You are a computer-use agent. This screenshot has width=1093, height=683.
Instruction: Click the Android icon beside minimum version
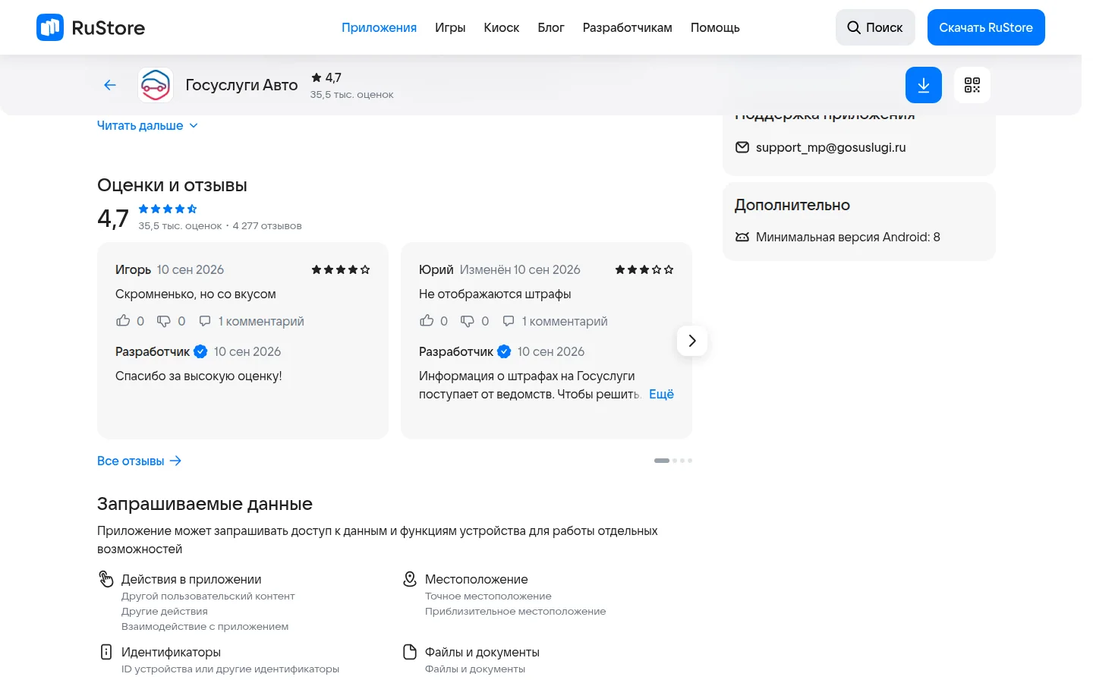point(742,237)
